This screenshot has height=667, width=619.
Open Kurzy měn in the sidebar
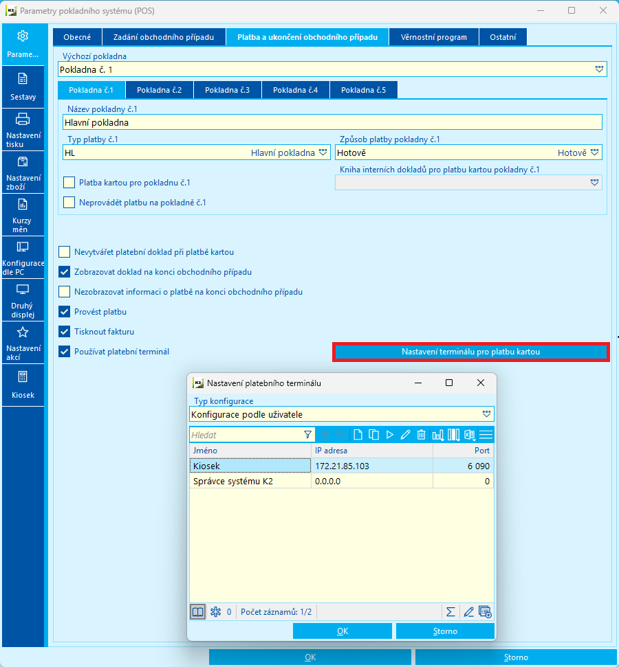23,214
